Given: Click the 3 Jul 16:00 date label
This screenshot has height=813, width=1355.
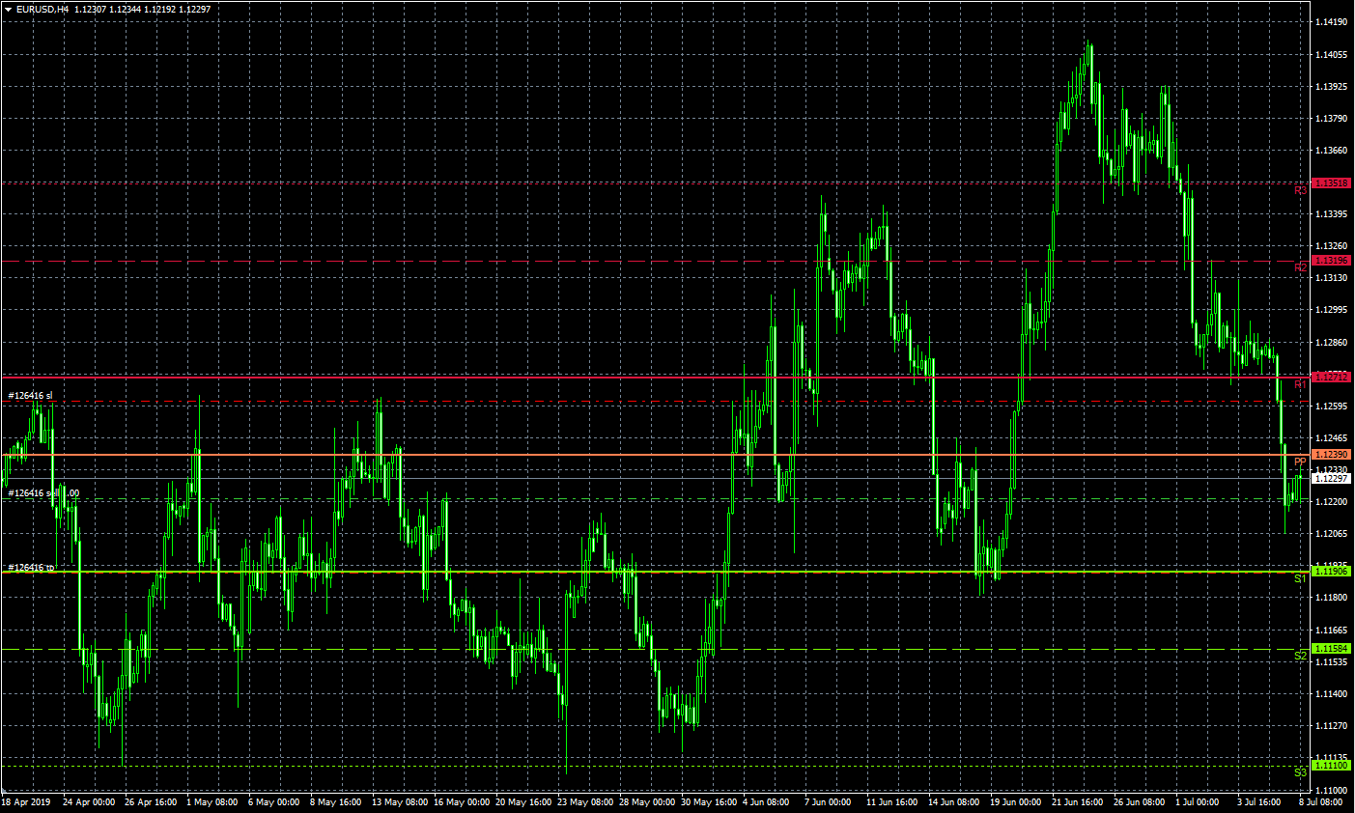Looking at the screenshot, I should click(1259, 802).
